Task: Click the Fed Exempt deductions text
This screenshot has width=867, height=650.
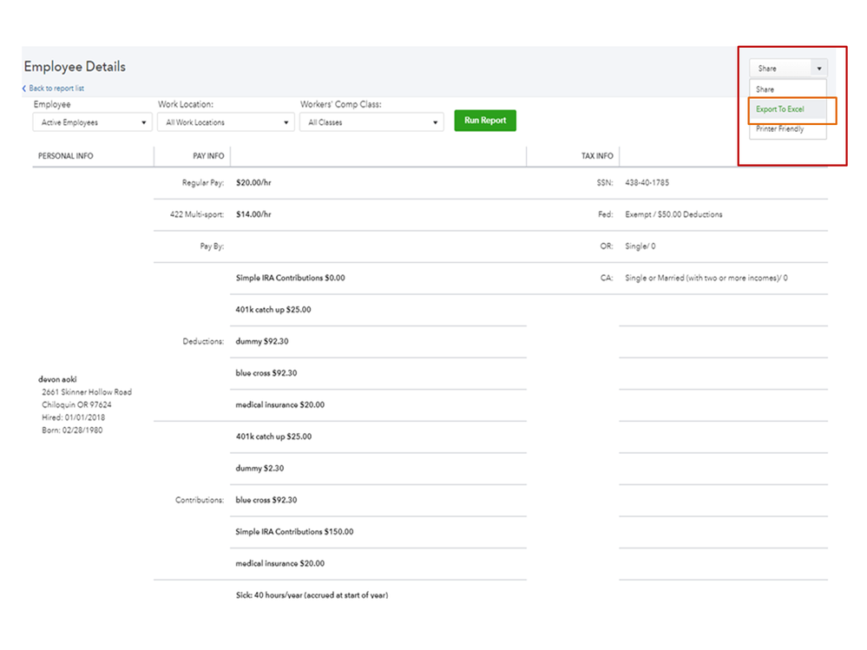Action: click(x=673, y=214)
